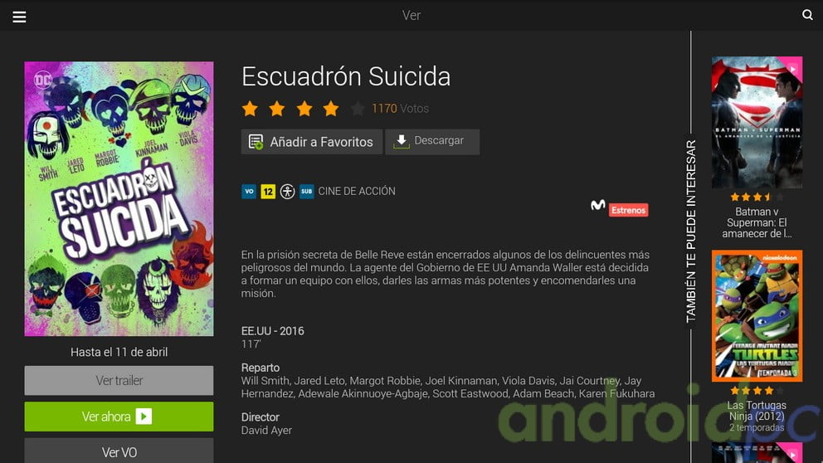This screenshot has width=823, height=463.
Task: Play the movie with Ver ahora
Action: [x=119, y=417]
